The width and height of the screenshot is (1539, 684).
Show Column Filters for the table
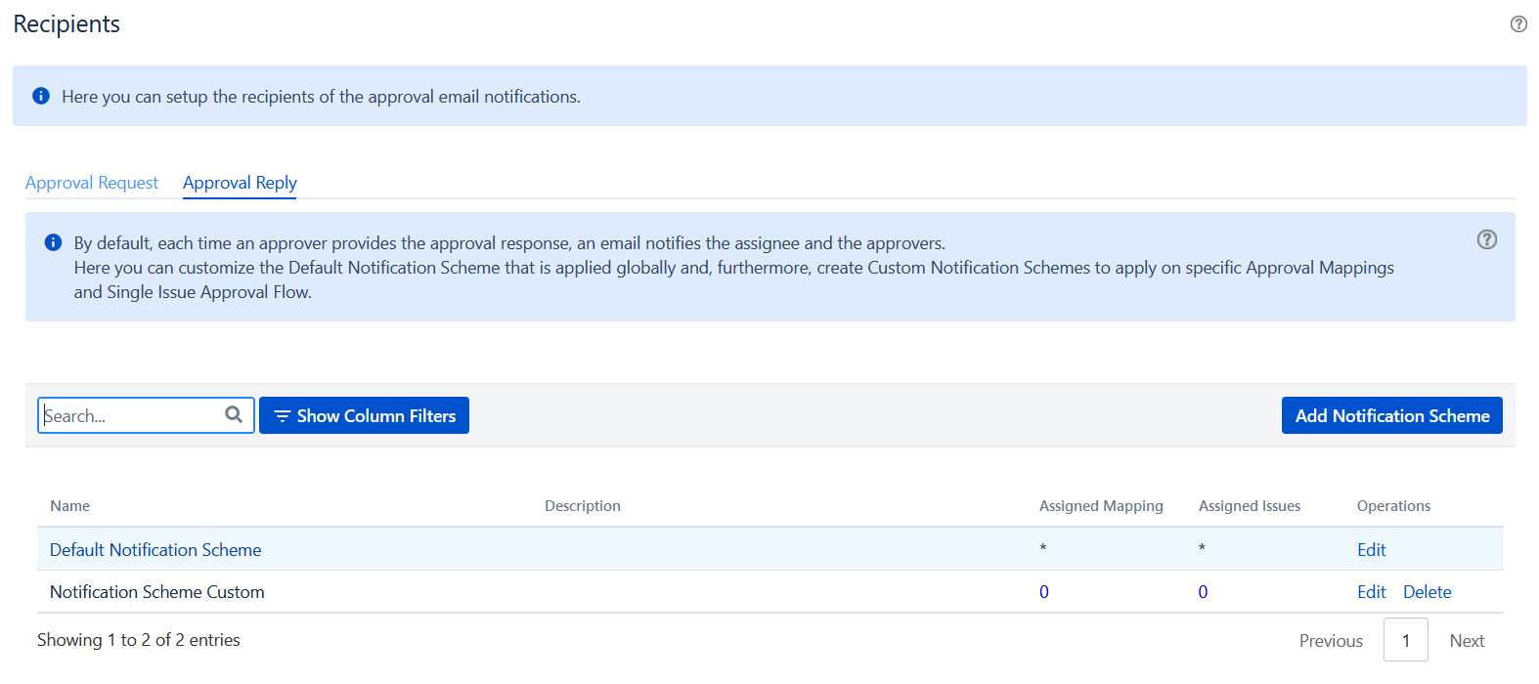click(364, 415)
